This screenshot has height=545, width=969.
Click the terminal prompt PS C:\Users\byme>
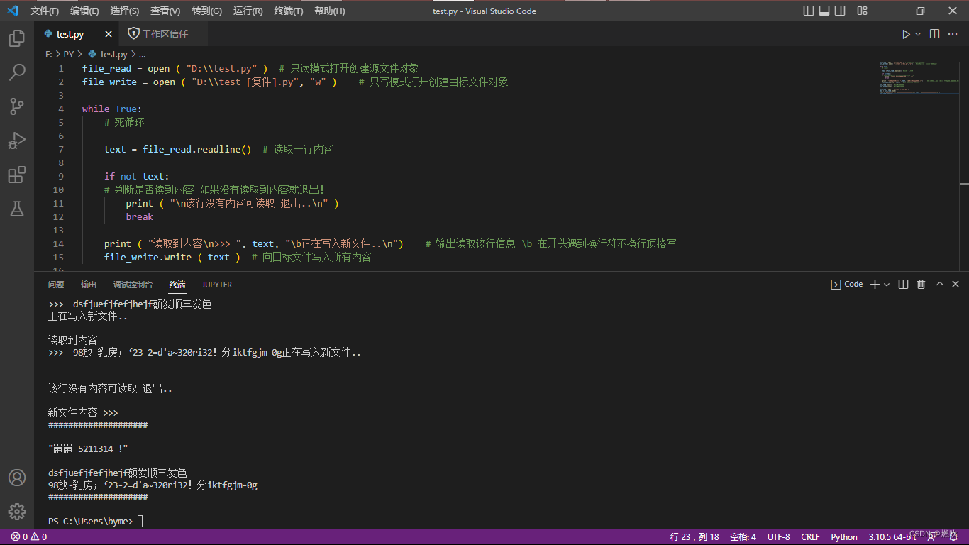(x=91, y=522)
